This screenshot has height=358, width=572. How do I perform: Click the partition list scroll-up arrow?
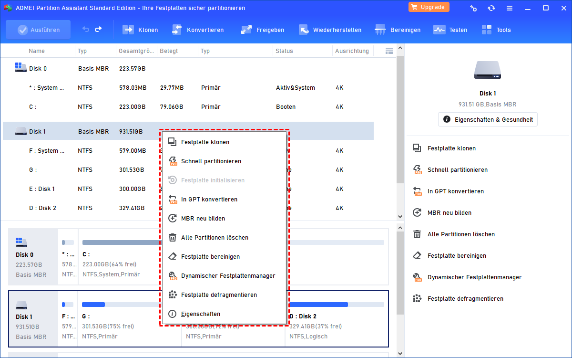coord(400,48)
